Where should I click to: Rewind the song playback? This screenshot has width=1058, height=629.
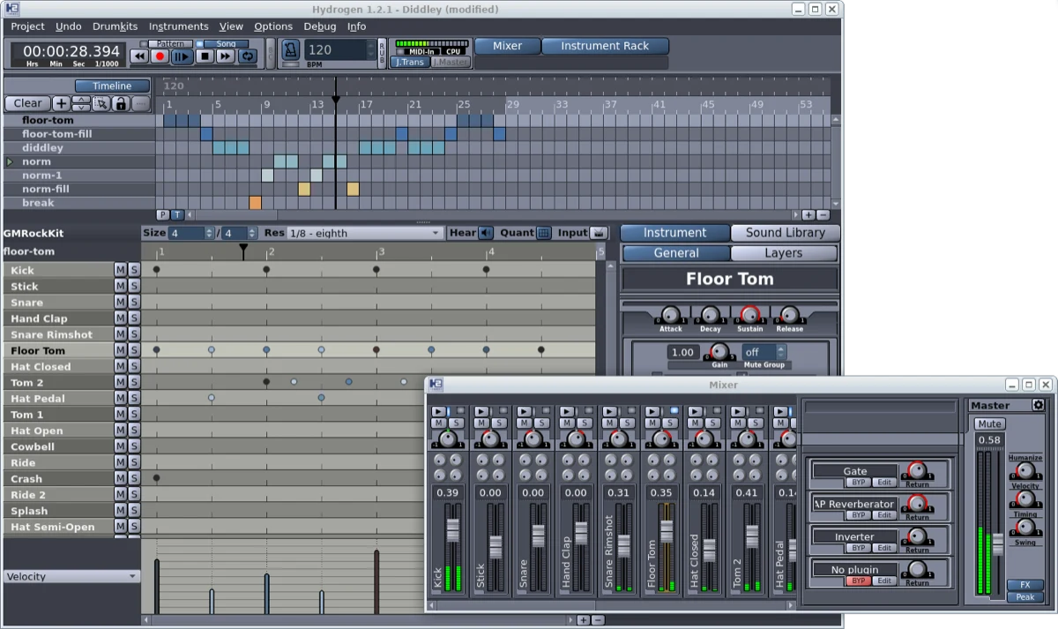pyautogui.click(x=139, y=56)
